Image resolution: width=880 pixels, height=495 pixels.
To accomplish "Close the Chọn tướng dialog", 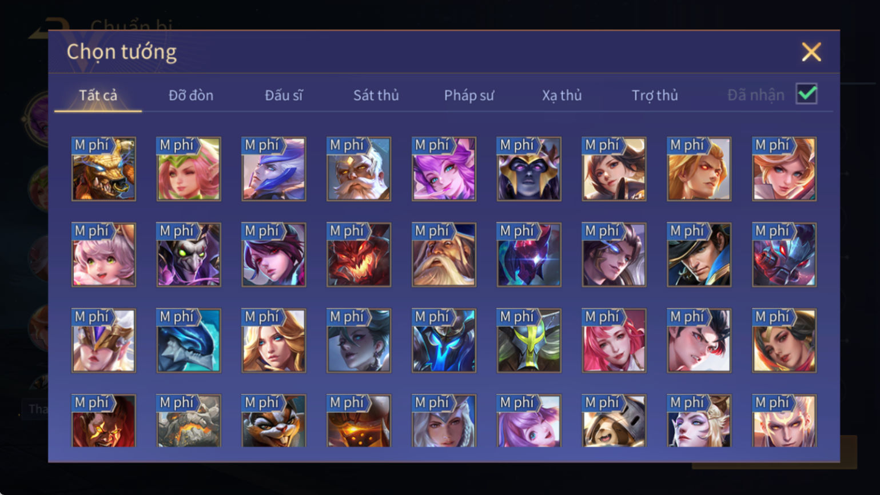I will 811,52.
